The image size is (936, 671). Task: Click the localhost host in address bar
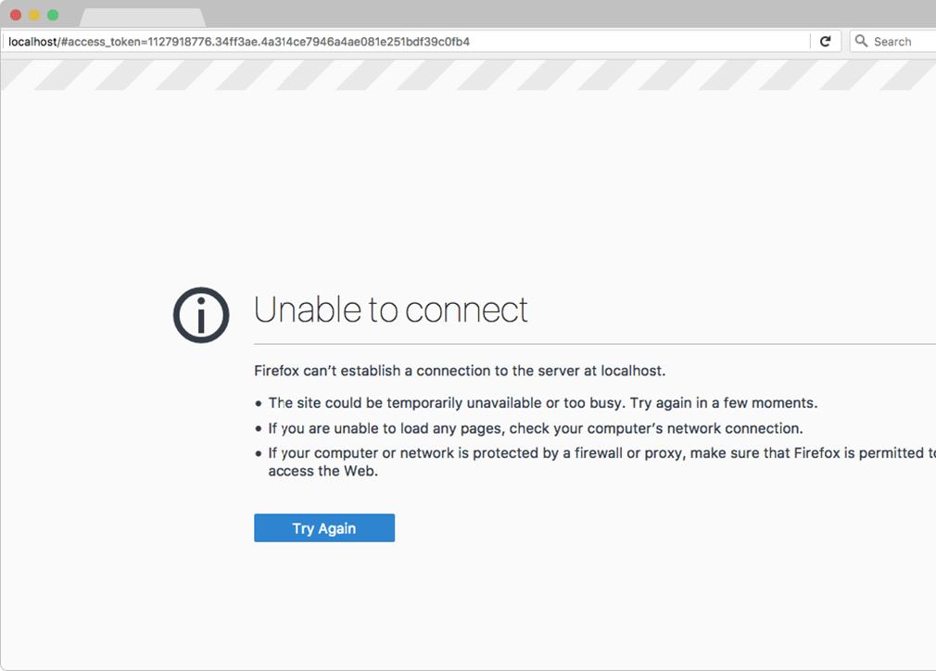(x=32, y=42)
